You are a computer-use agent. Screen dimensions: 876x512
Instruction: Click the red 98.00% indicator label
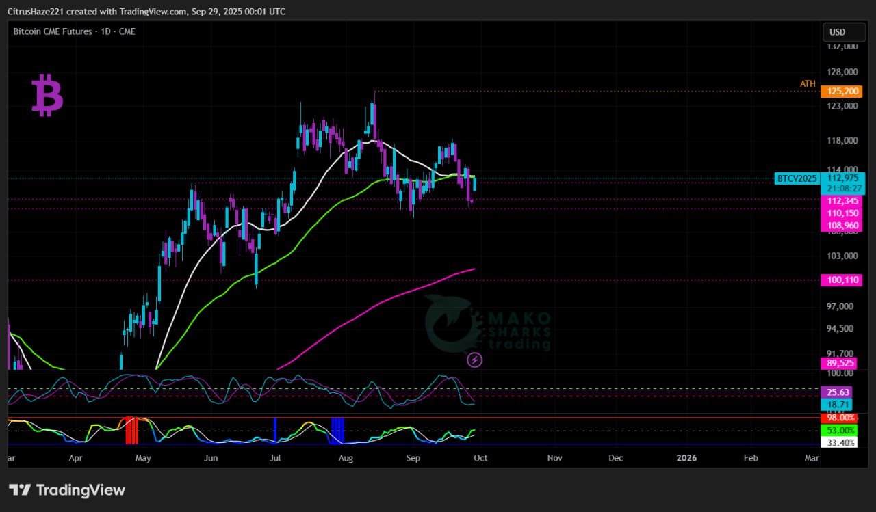840,418
